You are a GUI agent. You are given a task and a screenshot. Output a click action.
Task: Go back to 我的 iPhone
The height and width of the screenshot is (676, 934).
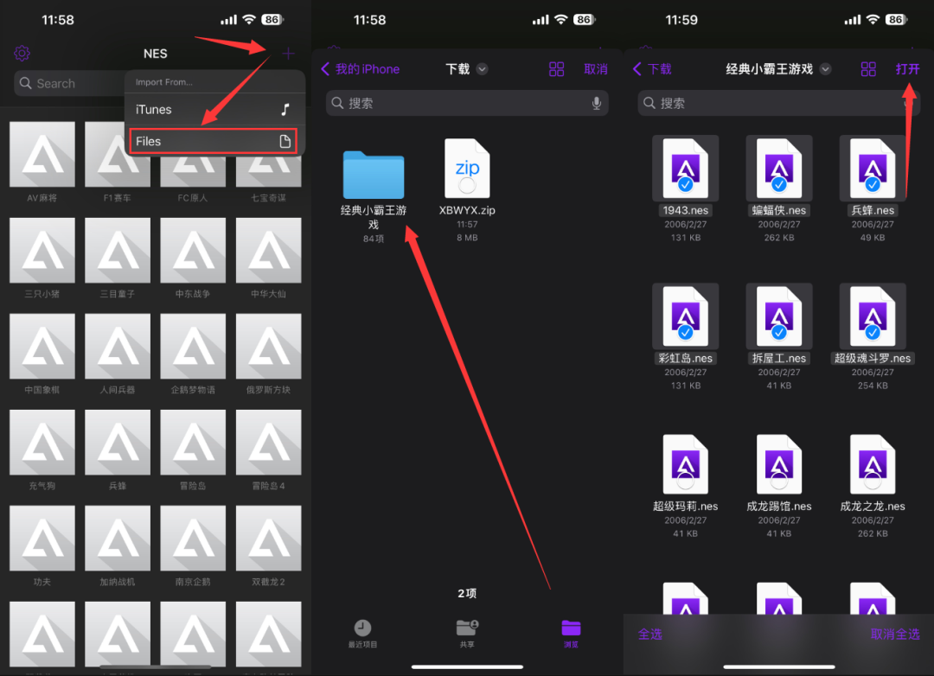coord(361,69)
